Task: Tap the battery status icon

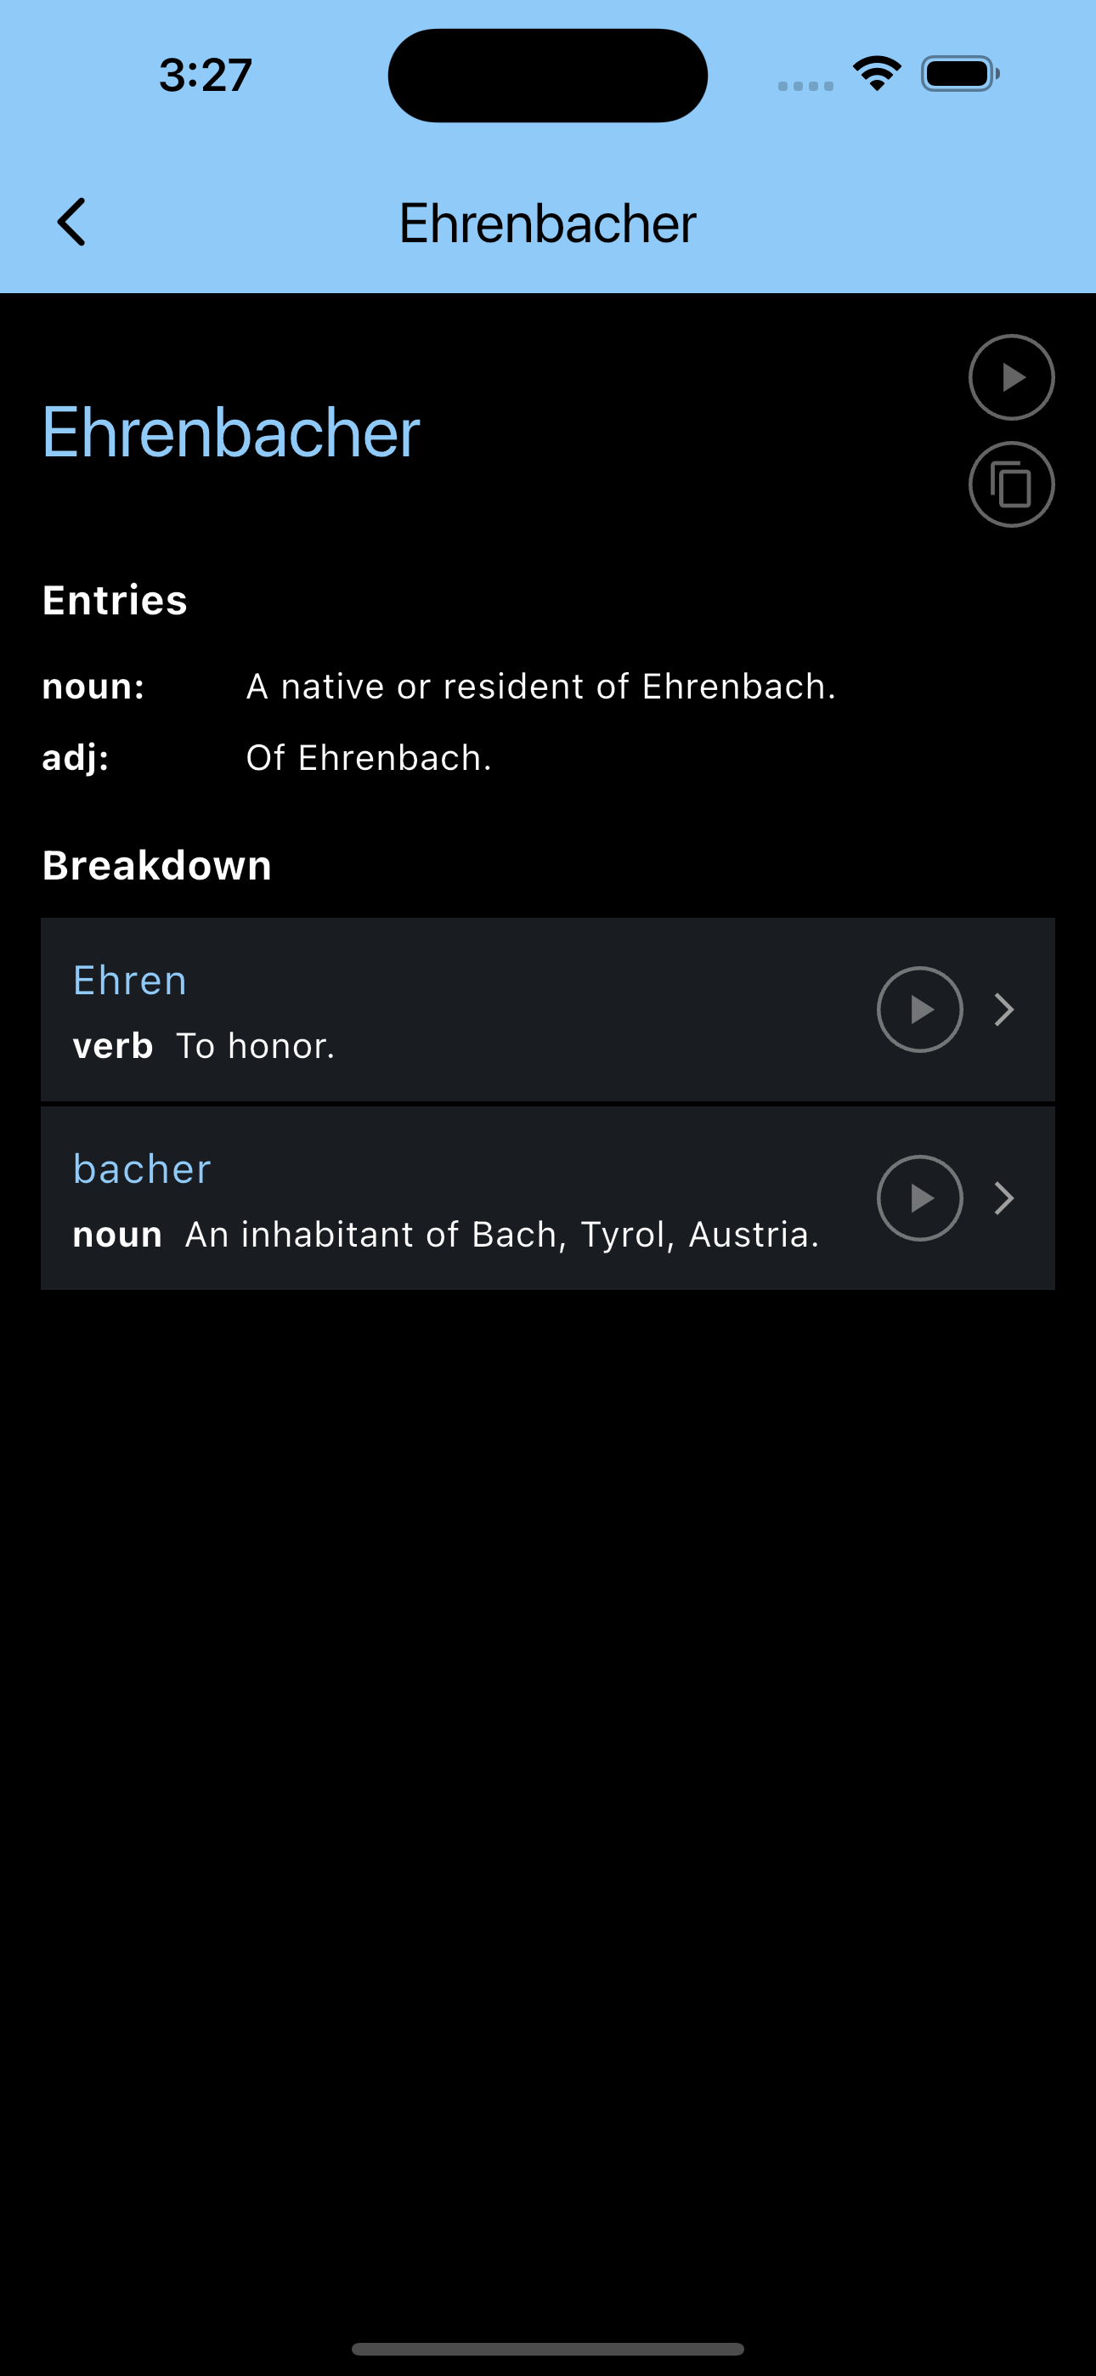Action: [x=959, y=74]
